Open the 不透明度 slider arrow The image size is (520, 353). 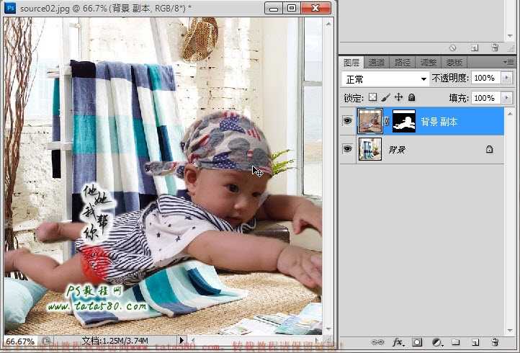pyautogui.click(x=506, y=79)
